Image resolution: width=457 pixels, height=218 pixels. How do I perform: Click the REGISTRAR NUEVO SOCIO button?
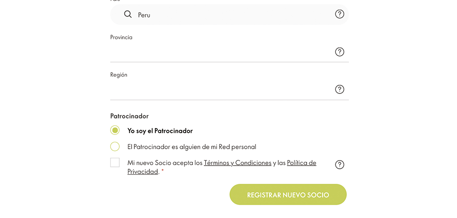click(288, 194)
